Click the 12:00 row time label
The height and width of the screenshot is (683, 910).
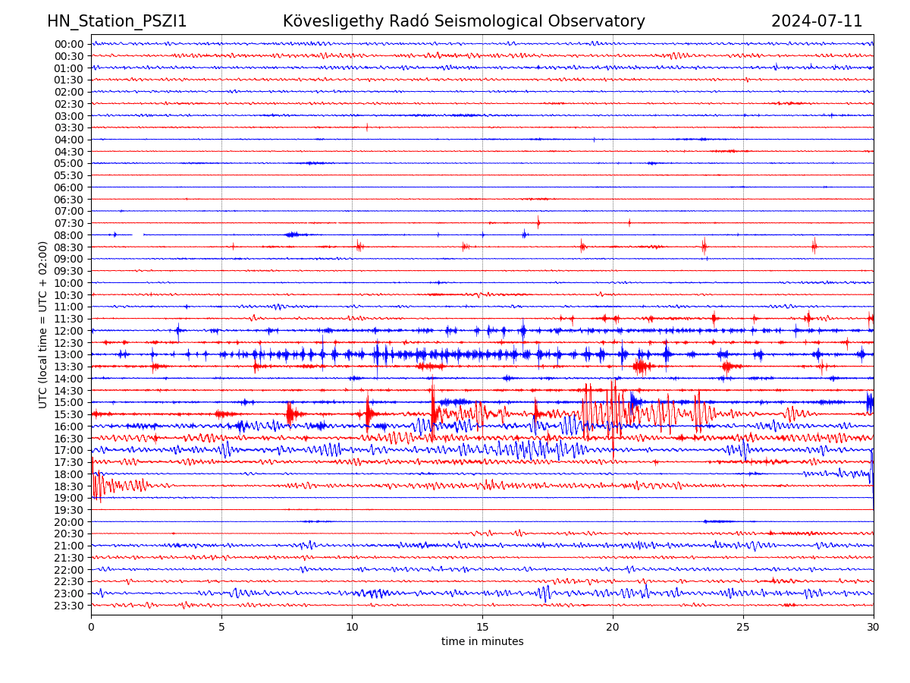(69, 331)
